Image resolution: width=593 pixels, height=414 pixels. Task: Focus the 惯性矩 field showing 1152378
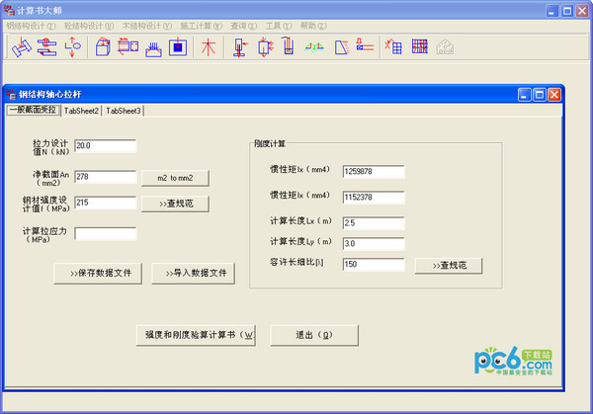(374, 198)
